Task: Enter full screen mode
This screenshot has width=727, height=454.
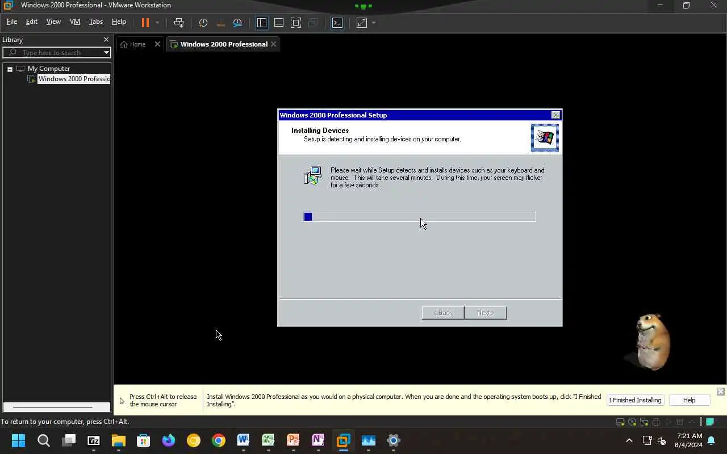Action: coord(296,23)
